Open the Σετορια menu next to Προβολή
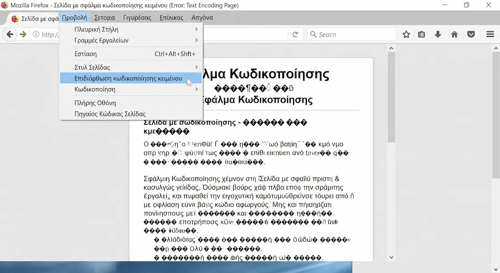500x273 pixels. pyautogui.click(x=105, y=18)
